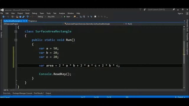Open the Edit menu
This screenshot has height=106, width=189.
[7, 13]
